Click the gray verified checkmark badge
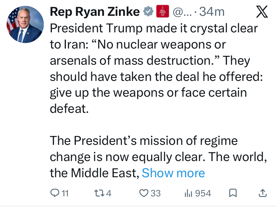This screenshot has width=276, height=207. [148, 12]
